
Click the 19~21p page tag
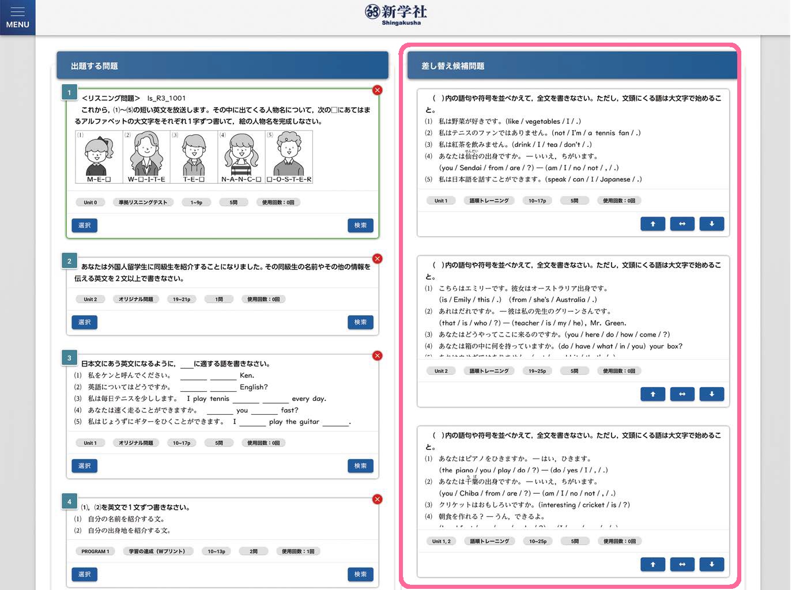[x=182, y=299]
